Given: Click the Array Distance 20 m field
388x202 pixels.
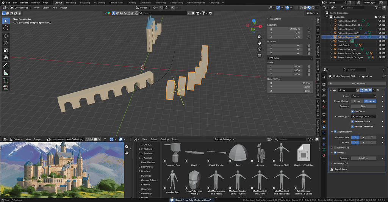Looking at the screenshot, I should click(x=363, y=106).
